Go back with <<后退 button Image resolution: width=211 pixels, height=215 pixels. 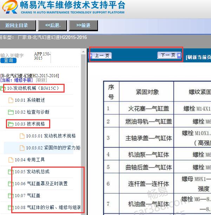(52, 26)
